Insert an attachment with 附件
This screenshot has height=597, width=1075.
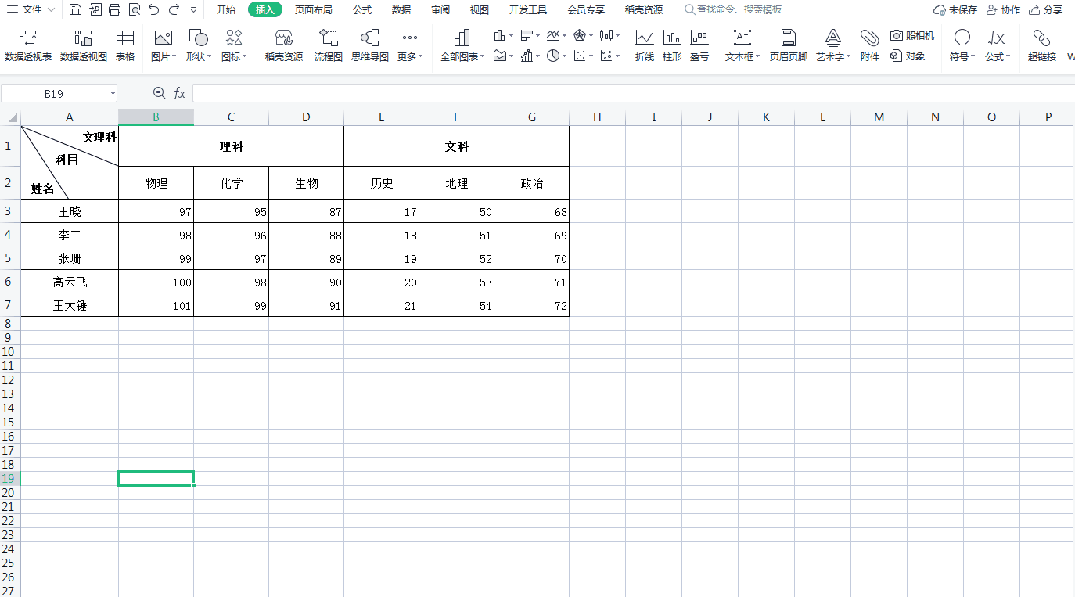pos(869,45)
